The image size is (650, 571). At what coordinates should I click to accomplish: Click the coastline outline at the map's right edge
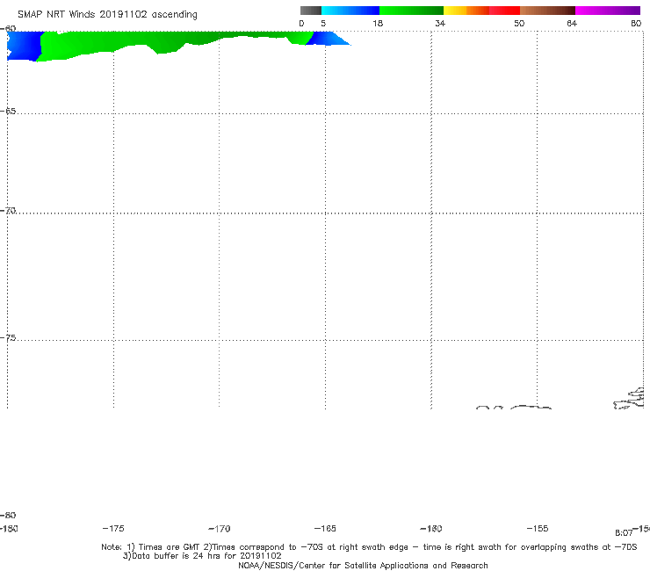pos(629,399)
